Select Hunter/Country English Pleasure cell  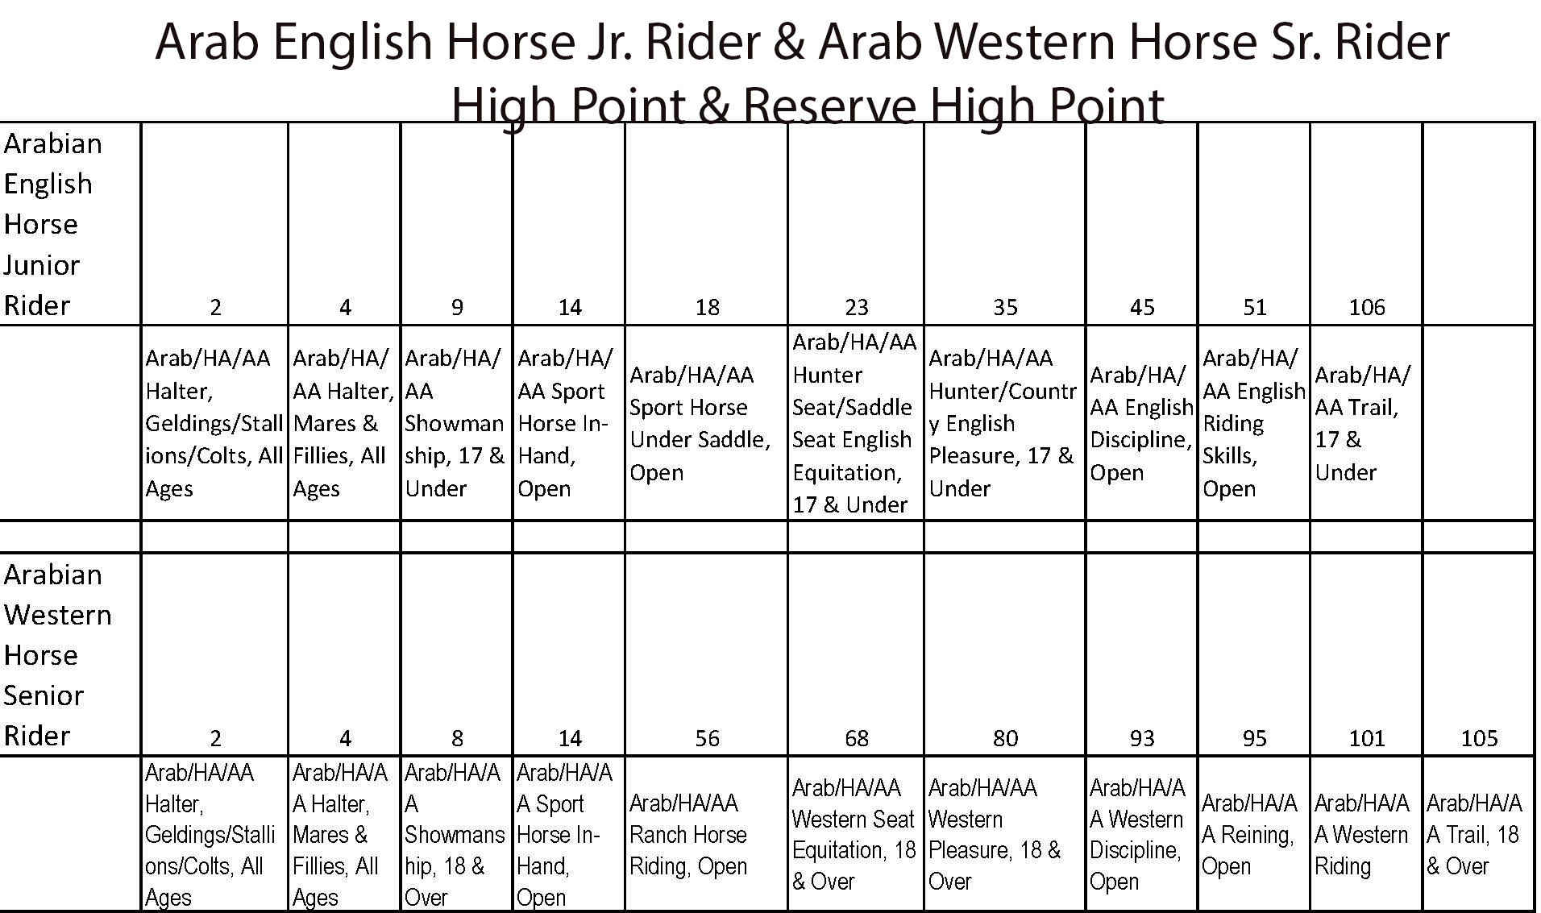coord(1002,423)
